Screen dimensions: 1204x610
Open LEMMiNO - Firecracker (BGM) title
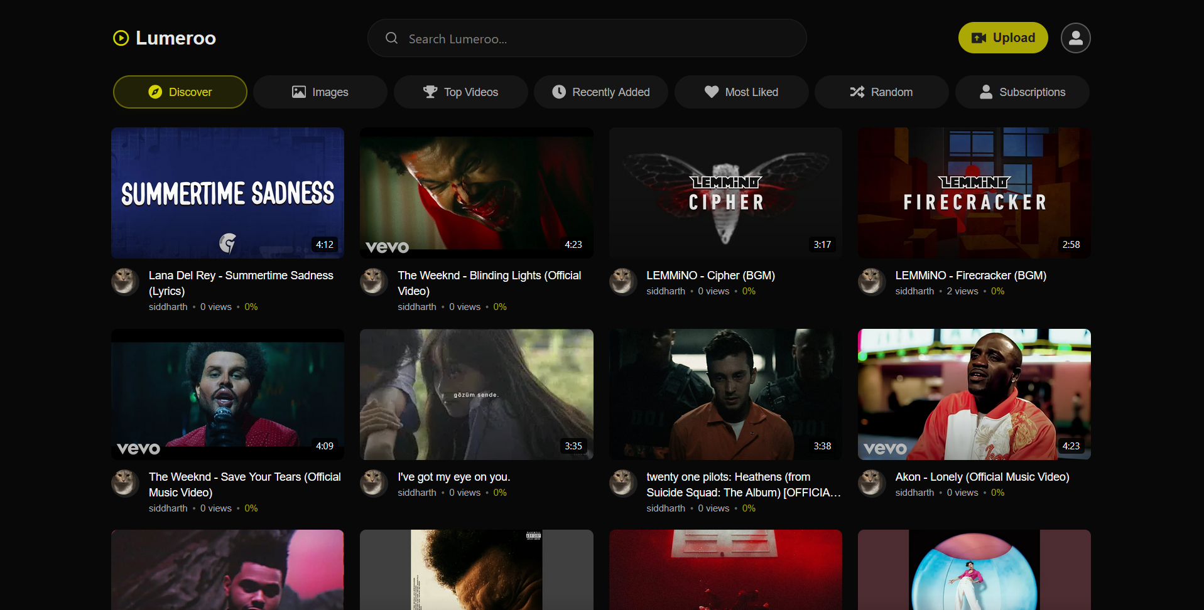[971, 276]
